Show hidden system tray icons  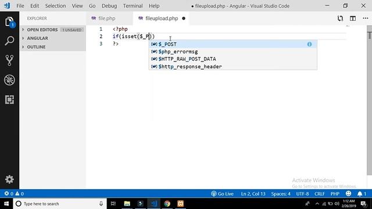pyautogui.click(x=317, y=204)
